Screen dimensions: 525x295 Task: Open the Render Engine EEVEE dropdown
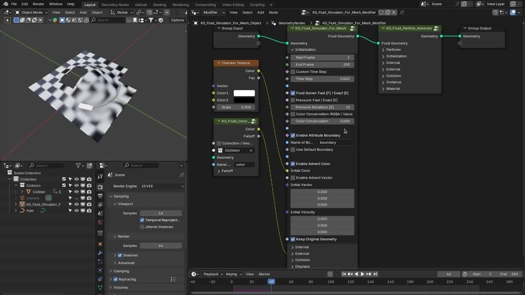click(162, 186)
